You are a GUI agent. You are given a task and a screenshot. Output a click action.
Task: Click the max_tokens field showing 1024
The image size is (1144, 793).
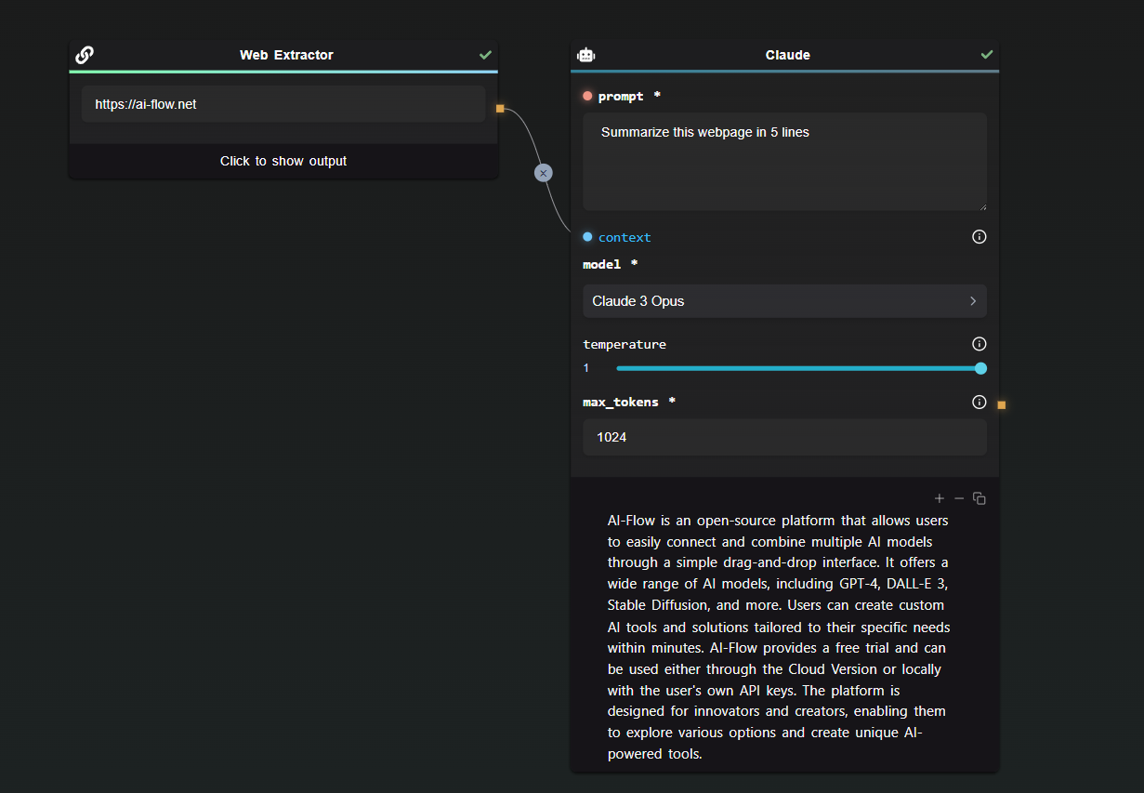tap(784, 437)
